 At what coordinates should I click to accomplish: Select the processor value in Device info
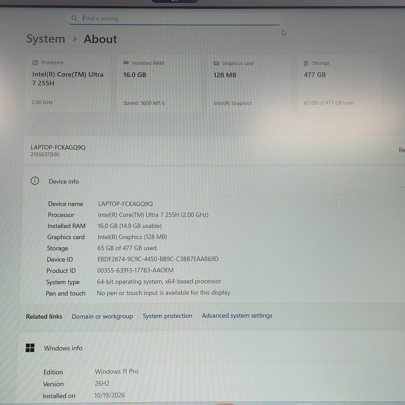(153, 215)
